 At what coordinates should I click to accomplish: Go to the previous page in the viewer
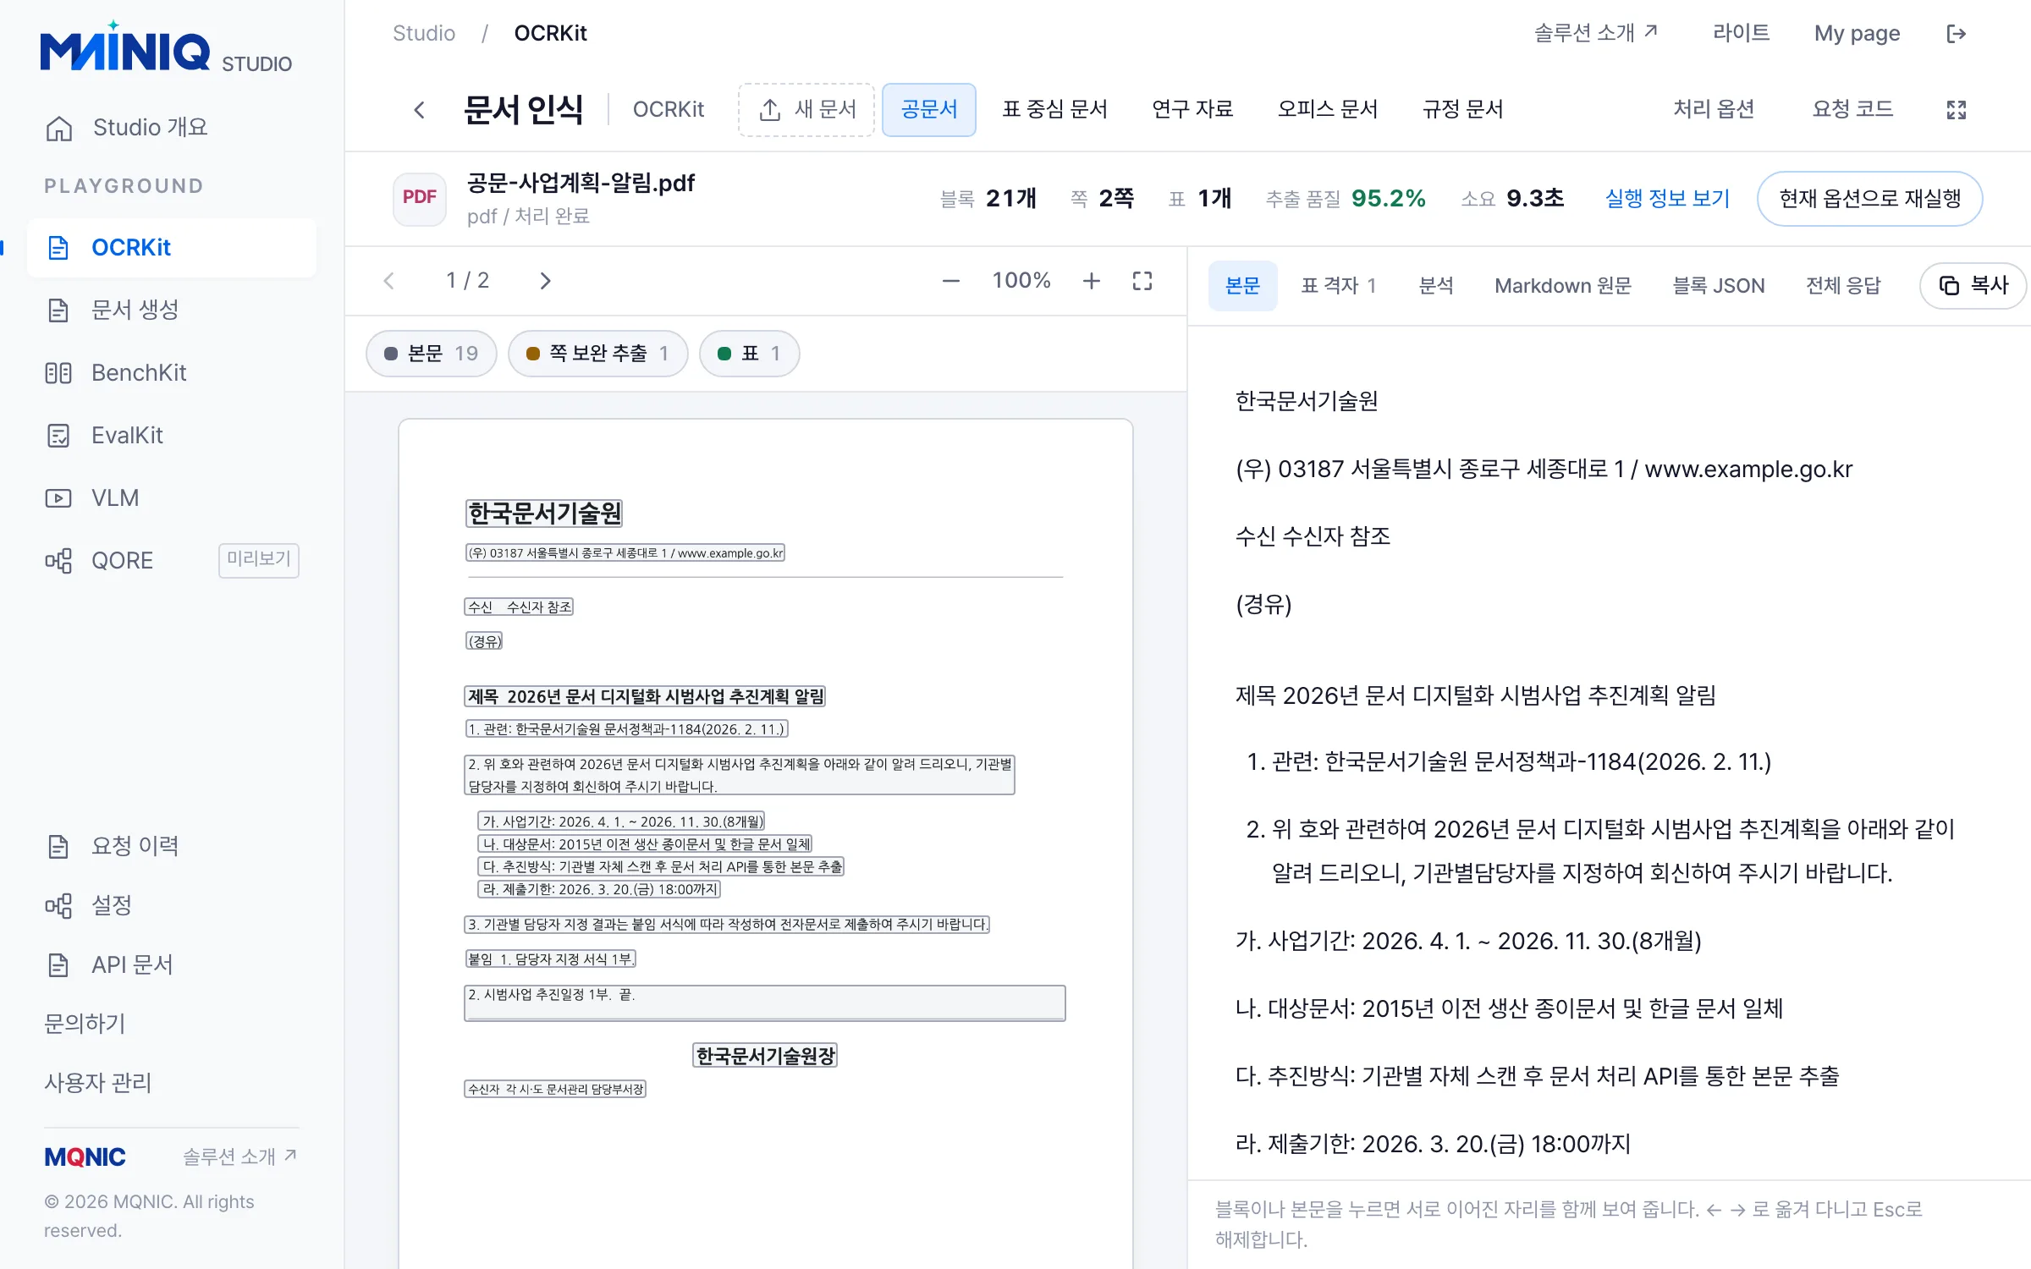[x=389, y=281]
